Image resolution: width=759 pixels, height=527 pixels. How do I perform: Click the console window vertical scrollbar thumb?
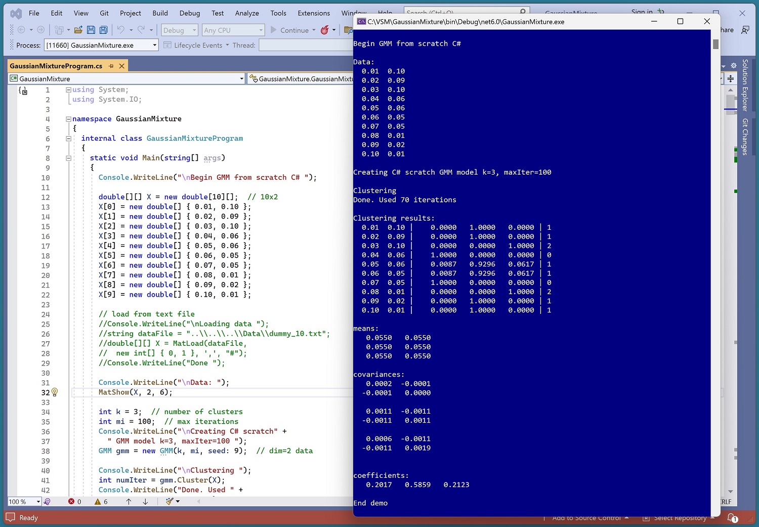point(715,44)
